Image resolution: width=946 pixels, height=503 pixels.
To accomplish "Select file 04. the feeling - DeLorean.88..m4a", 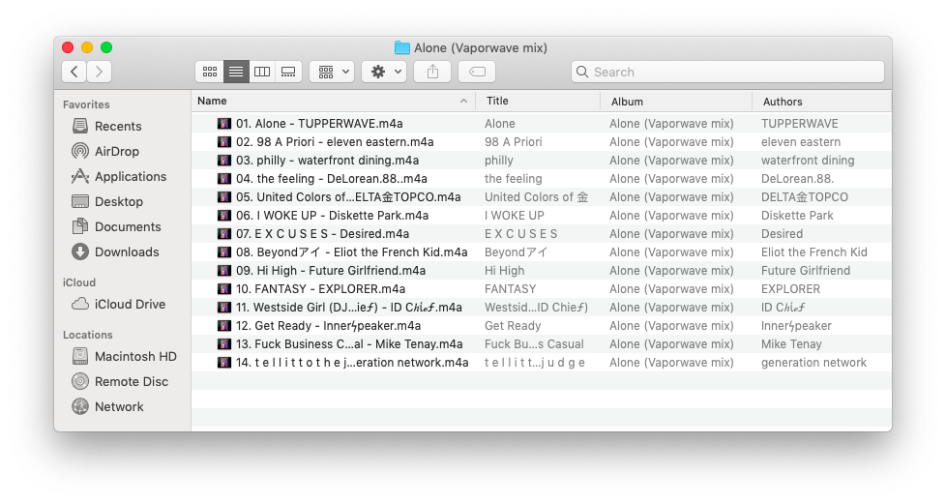I will 331,179.
